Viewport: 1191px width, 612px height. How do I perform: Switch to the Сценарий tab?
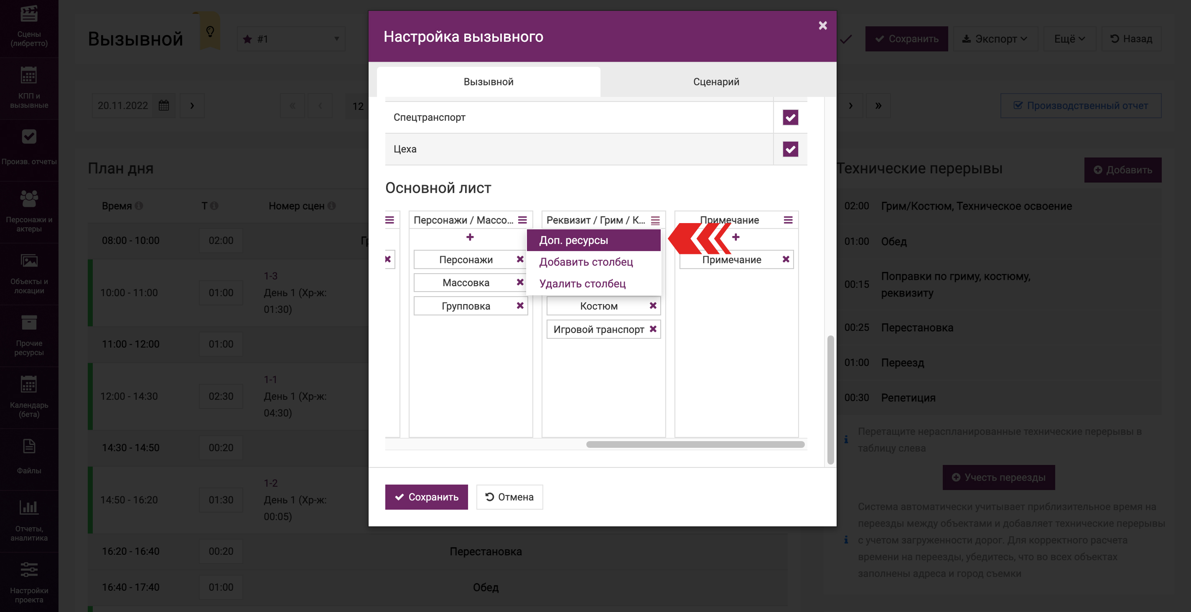tap(716, 82)
